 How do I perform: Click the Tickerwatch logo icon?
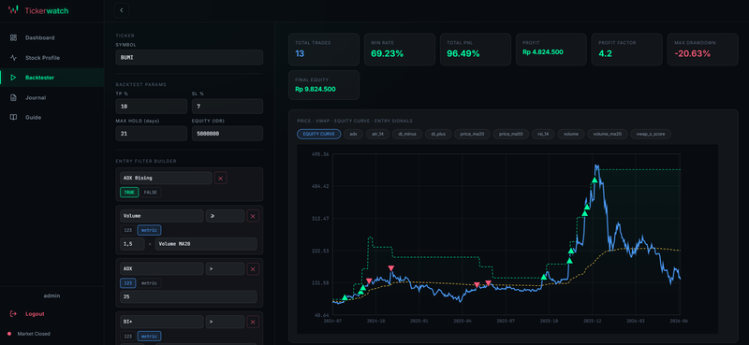click(x=13, y=10)
